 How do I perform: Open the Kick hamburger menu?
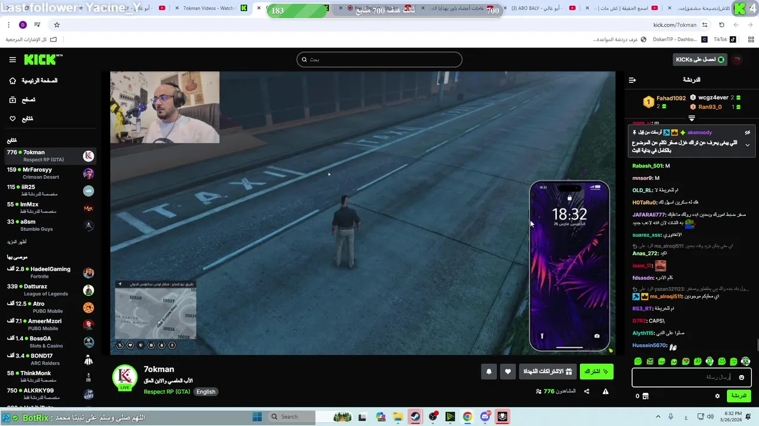12,60
